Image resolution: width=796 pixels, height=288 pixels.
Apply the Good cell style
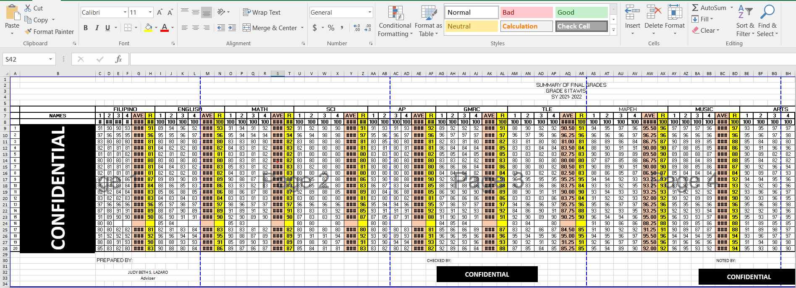581,13
